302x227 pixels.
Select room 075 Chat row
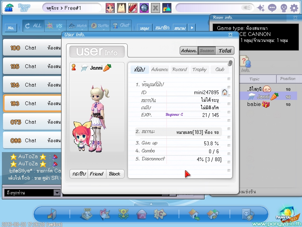coord(32,122)
